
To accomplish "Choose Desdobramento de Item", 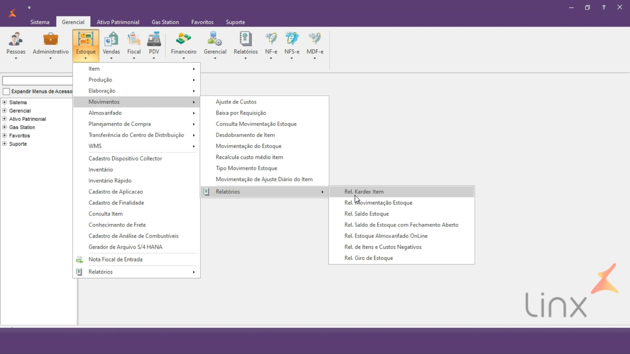I will point(264,135).
